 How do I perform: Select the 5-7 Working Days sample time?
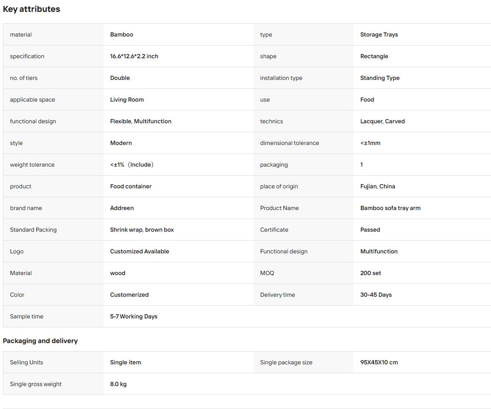tap(134, 316)
